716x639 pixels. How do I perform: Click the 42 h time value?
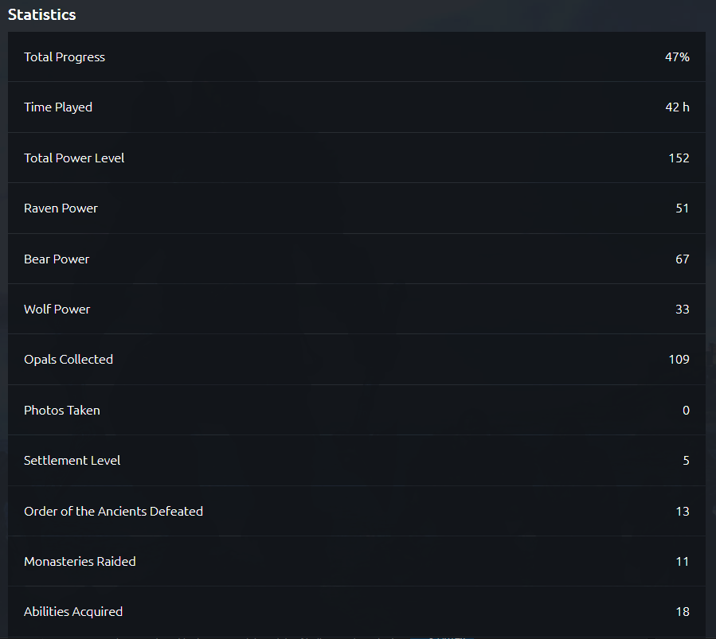click(x=677, y=107)
